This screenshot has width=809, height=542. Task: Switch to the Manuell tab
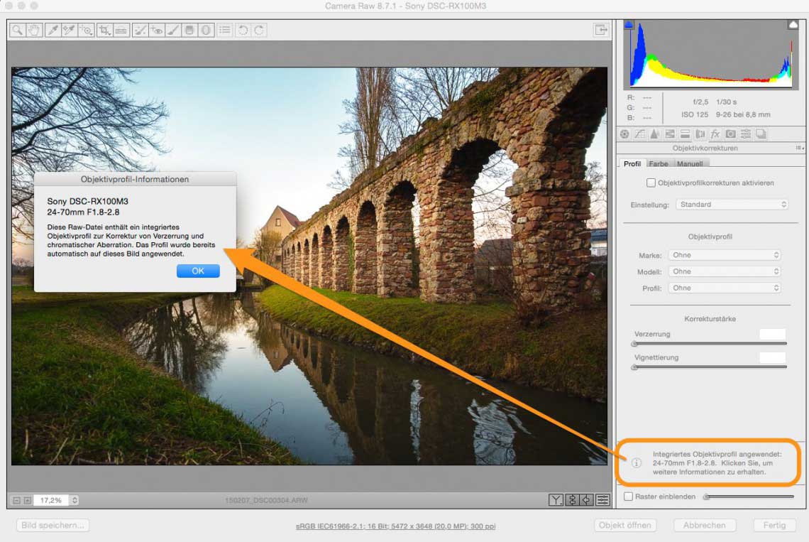[x=690, y=164]
